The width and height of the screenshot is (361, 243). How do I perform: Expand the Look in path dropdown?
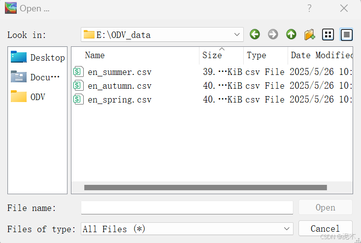237,35
